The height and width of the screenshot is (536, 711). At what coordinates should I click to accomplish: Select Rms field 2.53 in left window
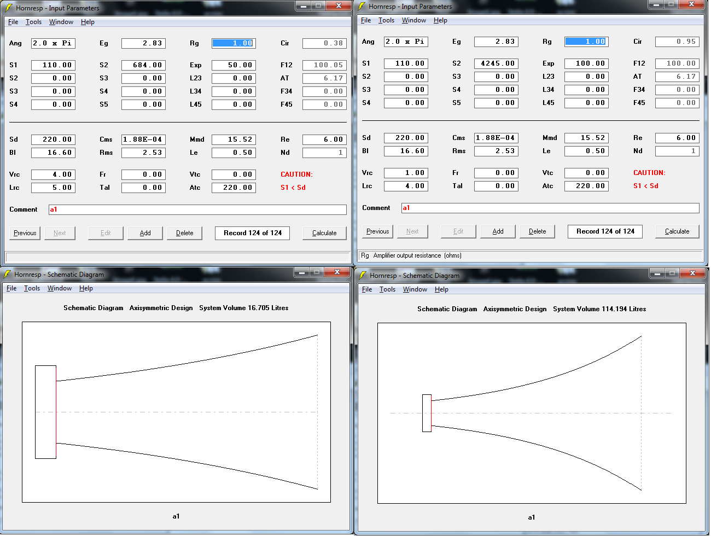pyautogui.click(x=143, y=153)
